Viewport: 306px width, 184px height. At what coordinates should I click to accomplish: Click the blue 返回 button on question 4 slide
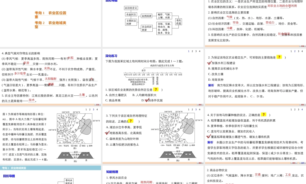(x=303, y=163)
